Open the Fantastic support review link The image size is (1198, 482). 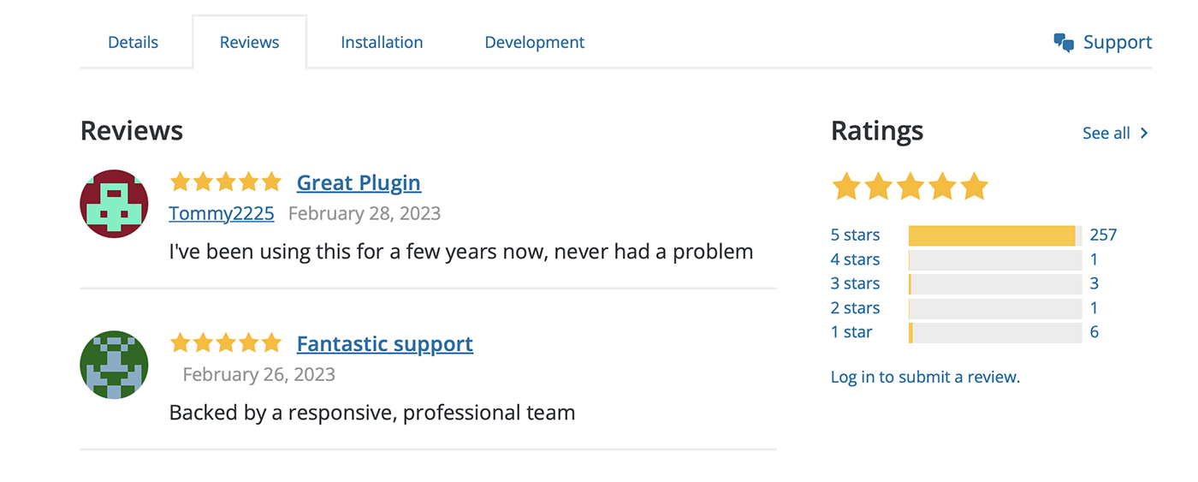(384, 344)
